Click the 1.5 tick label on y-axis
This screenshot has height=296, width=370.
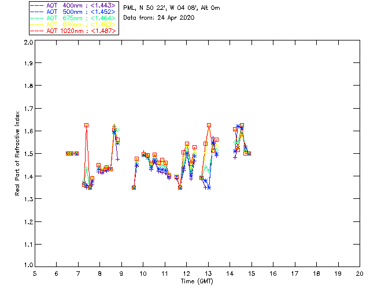(27, 154)
